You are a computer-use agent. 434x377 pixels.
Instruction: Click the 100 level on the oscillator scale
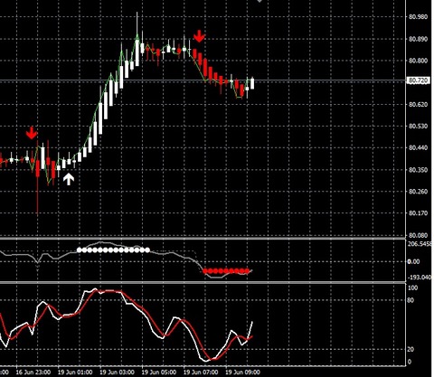pyautogui.click(x=412, y=288)
